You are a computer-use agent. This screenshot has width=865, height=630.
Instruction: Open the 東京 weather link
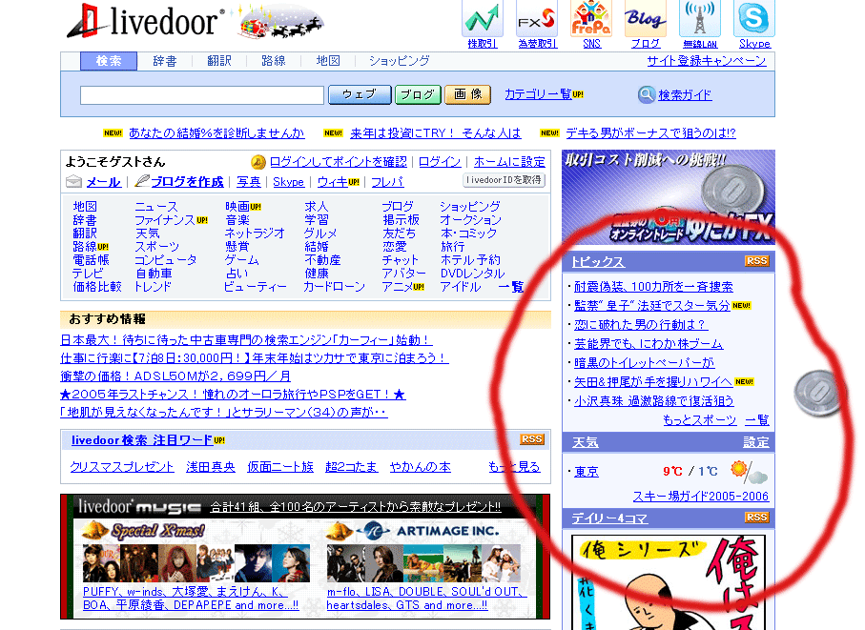(x=587, y=472)
